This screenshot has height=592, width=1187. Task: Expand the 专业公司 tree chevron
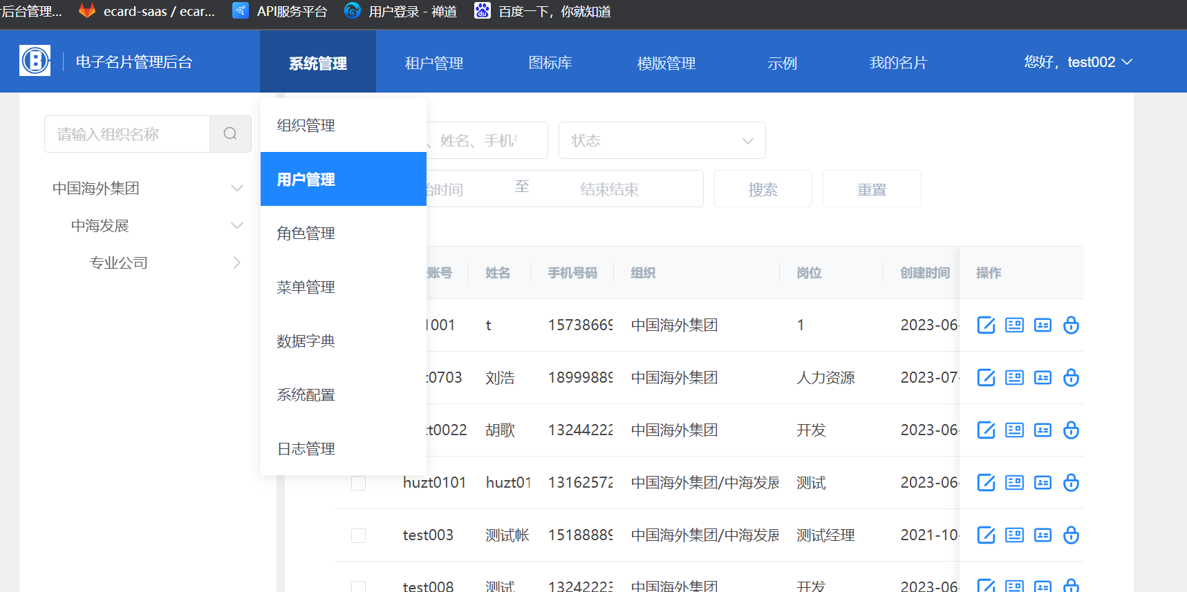pos(237,262)
